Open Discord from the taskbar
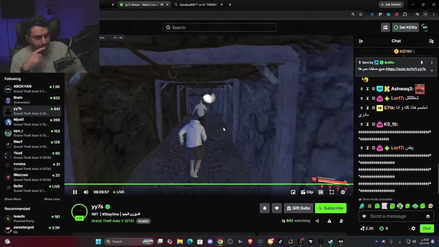The width and height of the screenshot is (439, 247). [x=210, y=242]
